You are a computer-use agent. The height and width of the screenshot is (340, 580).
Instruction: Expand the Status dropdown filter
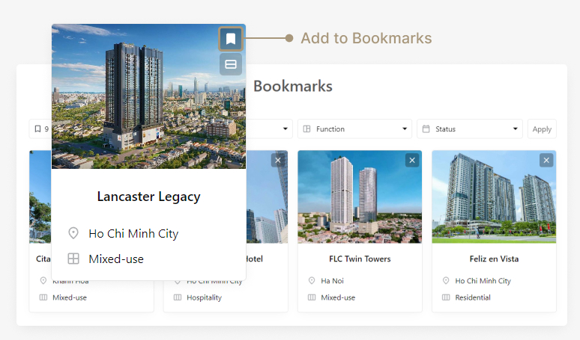coord(471,129)
